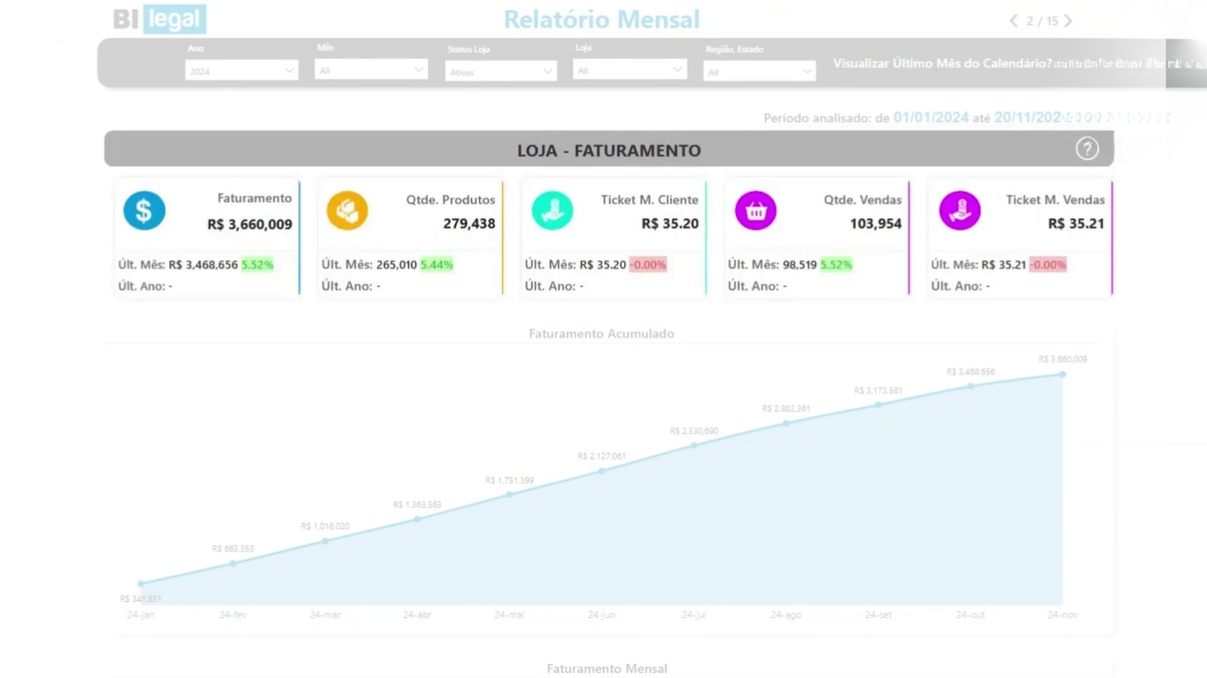Open the help question mark icon

[x=1087, y=149]
